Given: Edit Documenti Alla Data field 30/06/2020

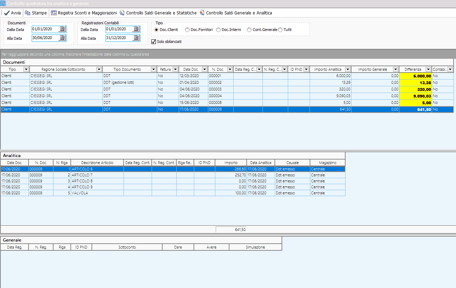Looking at the screenshot, I should pyautogui.click(x=45, y=38).
